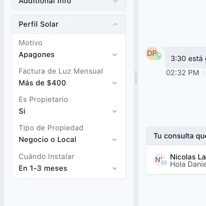Click the chevron arrow beside En 1-3 meses
Viewport: 206px width, 206px height.
[115, 168]
